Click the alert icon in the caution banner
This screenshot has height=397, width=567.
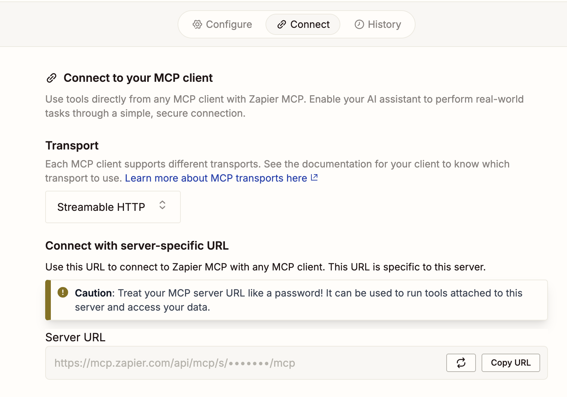tap(62, 293)
